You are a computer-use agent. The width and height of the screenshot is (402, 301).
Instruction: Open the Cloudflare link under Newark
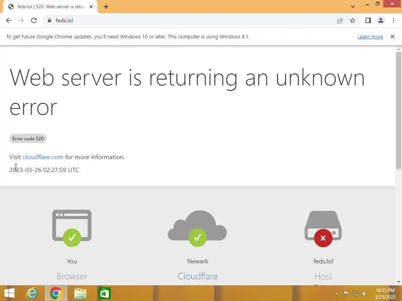tap(198, 276)
